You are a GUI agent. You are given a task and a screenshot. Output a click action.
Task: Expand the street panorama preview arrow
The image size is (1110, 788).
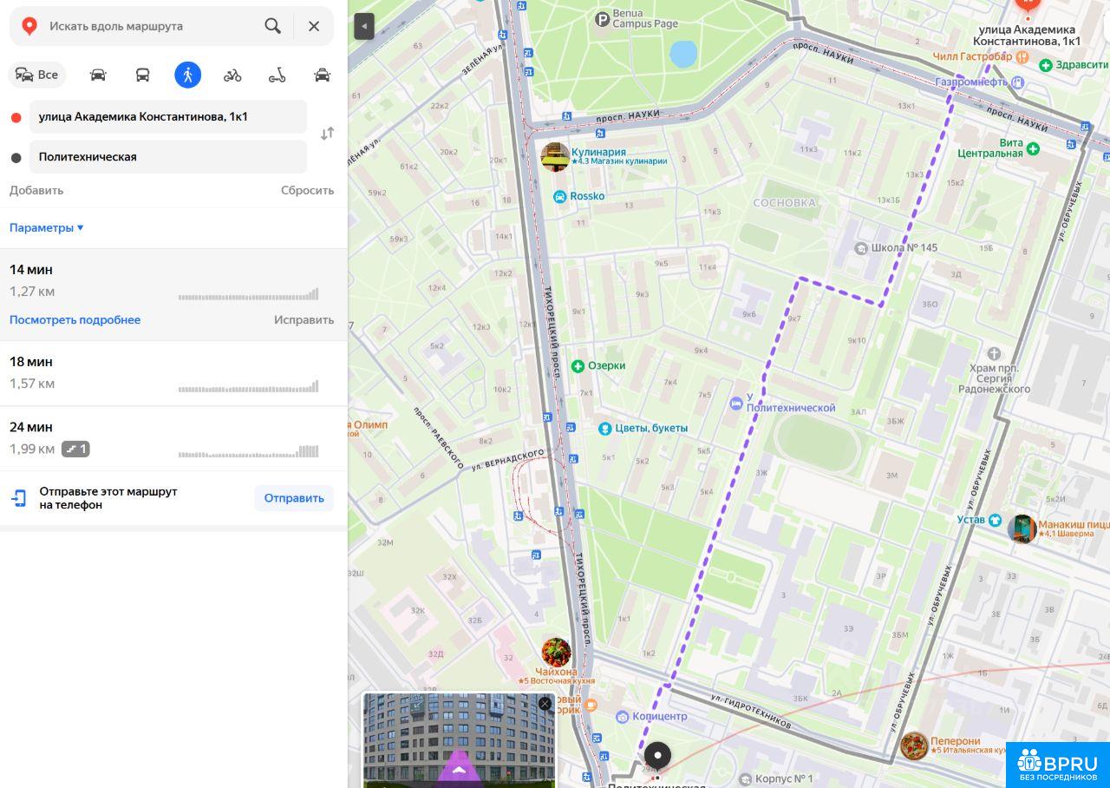459,769
